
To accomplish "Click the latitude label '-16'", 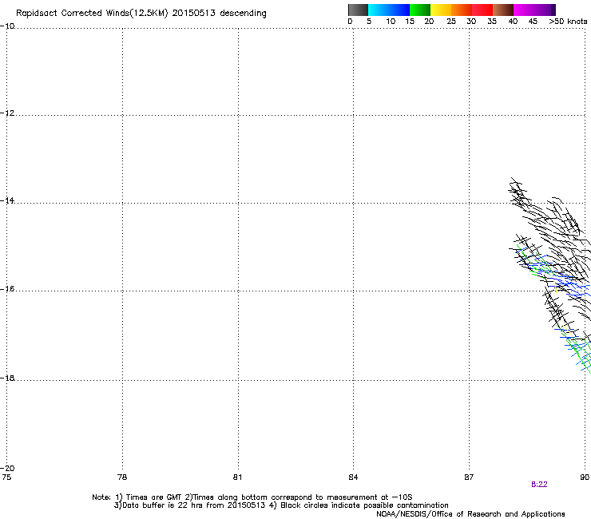I will pos(7,289).
